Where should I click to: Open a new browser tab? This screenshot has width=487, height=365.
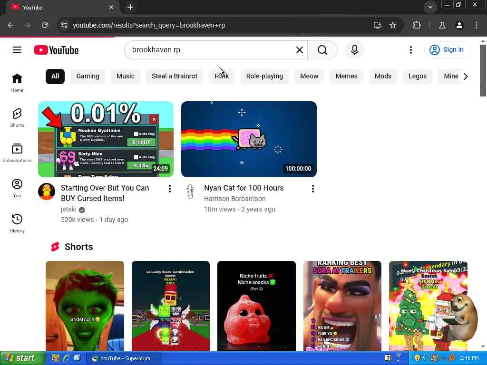(x=130, y=7)
